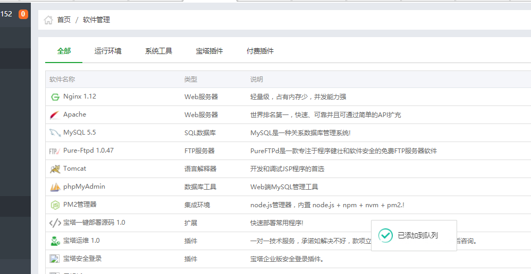The width and height of the screenshot is (531, 274).
Task: Click the Web端MySQL管理工具 description
Action: point(284,187)
